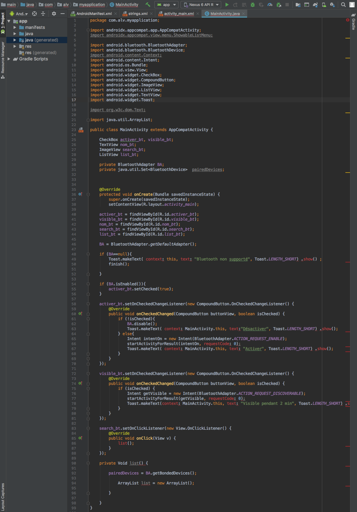Image resolution: width=357 pixels, height=512 pixels.
Task: Open Search Everywhere via the magnifier icon
Action: click(x=343, y=5)
